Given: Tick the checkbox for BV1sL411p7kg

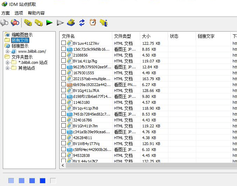Looking at the screenshot, I should click(63, 60).
